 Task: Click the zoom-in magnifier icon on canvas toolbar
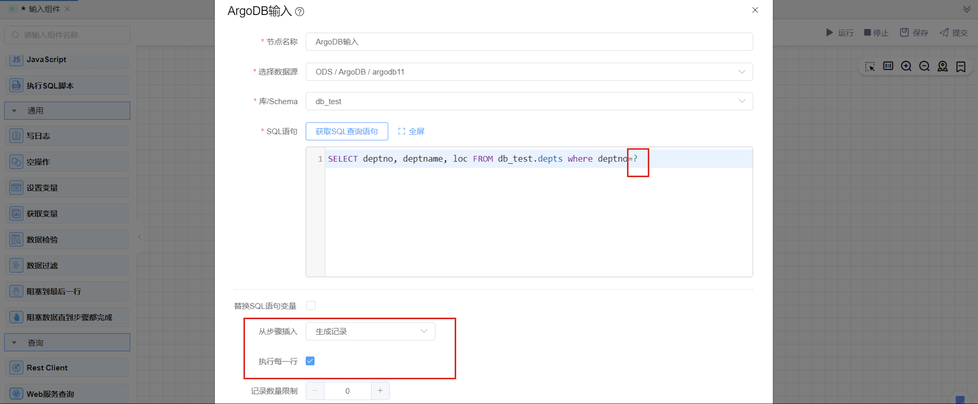tap(906, 66)
